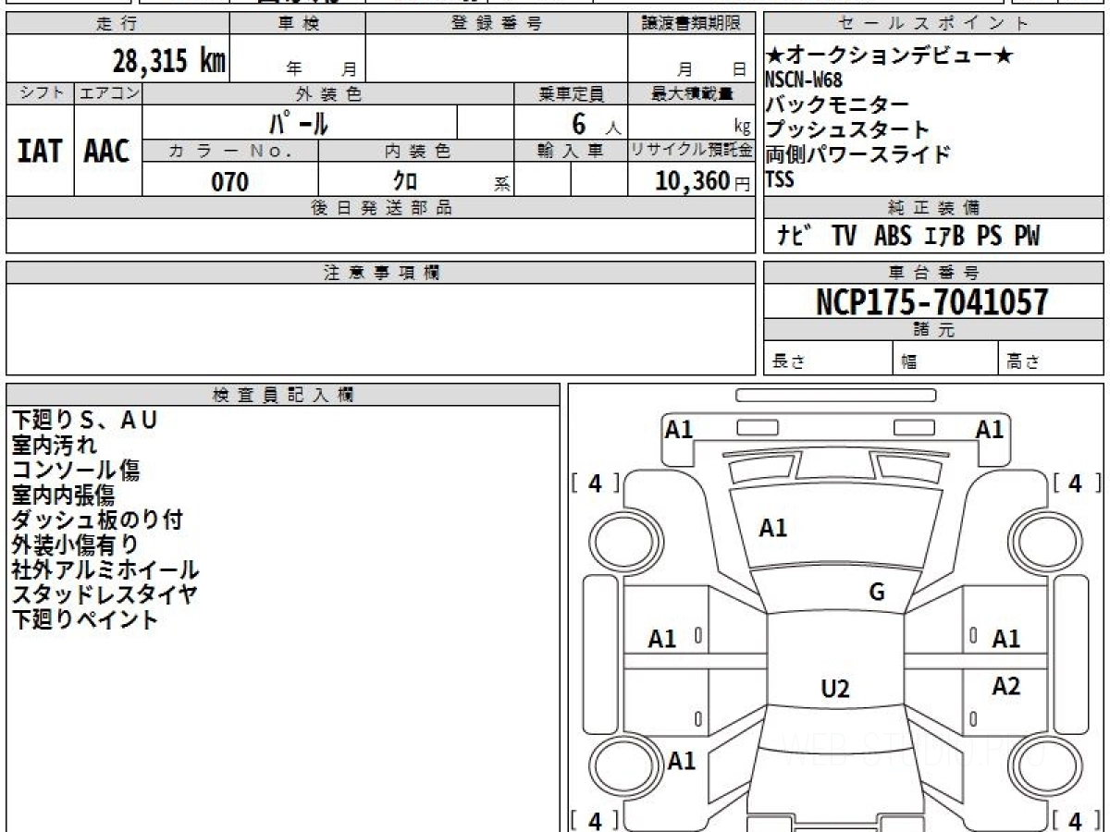Click the 譲渡書類期限 header
Screen dimensions: 1110x832
691,24
